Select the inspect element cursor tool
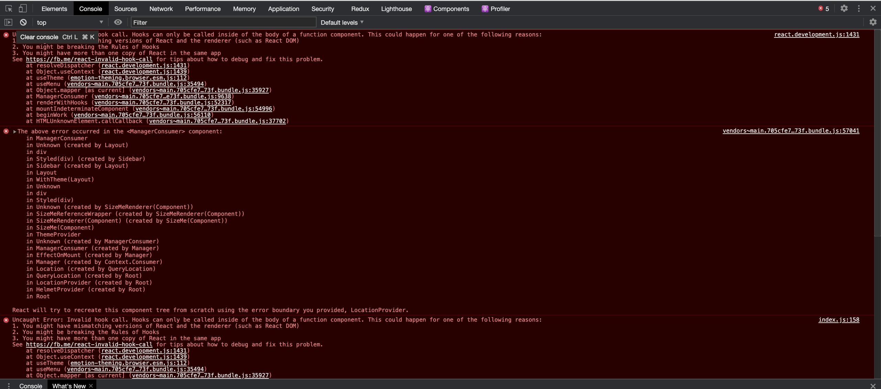The height and width of the screenshot is (389, 881). click(8, 8)
